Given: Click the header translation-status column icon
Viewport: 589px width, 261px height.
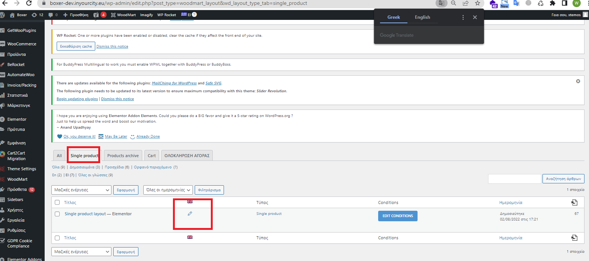Looking at the screenshot, I should click(574, 202).
